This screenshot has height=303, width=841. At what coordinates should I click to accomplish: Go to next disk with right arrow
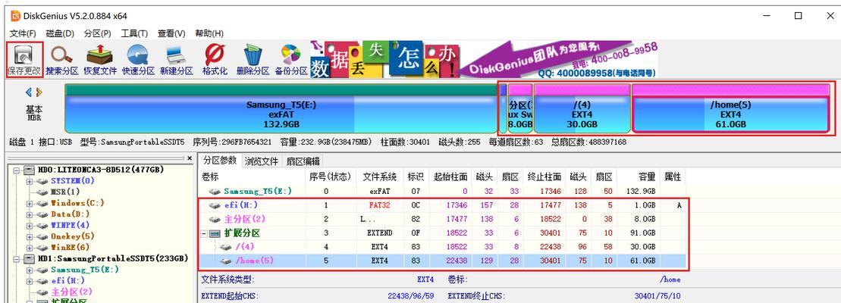39,92
